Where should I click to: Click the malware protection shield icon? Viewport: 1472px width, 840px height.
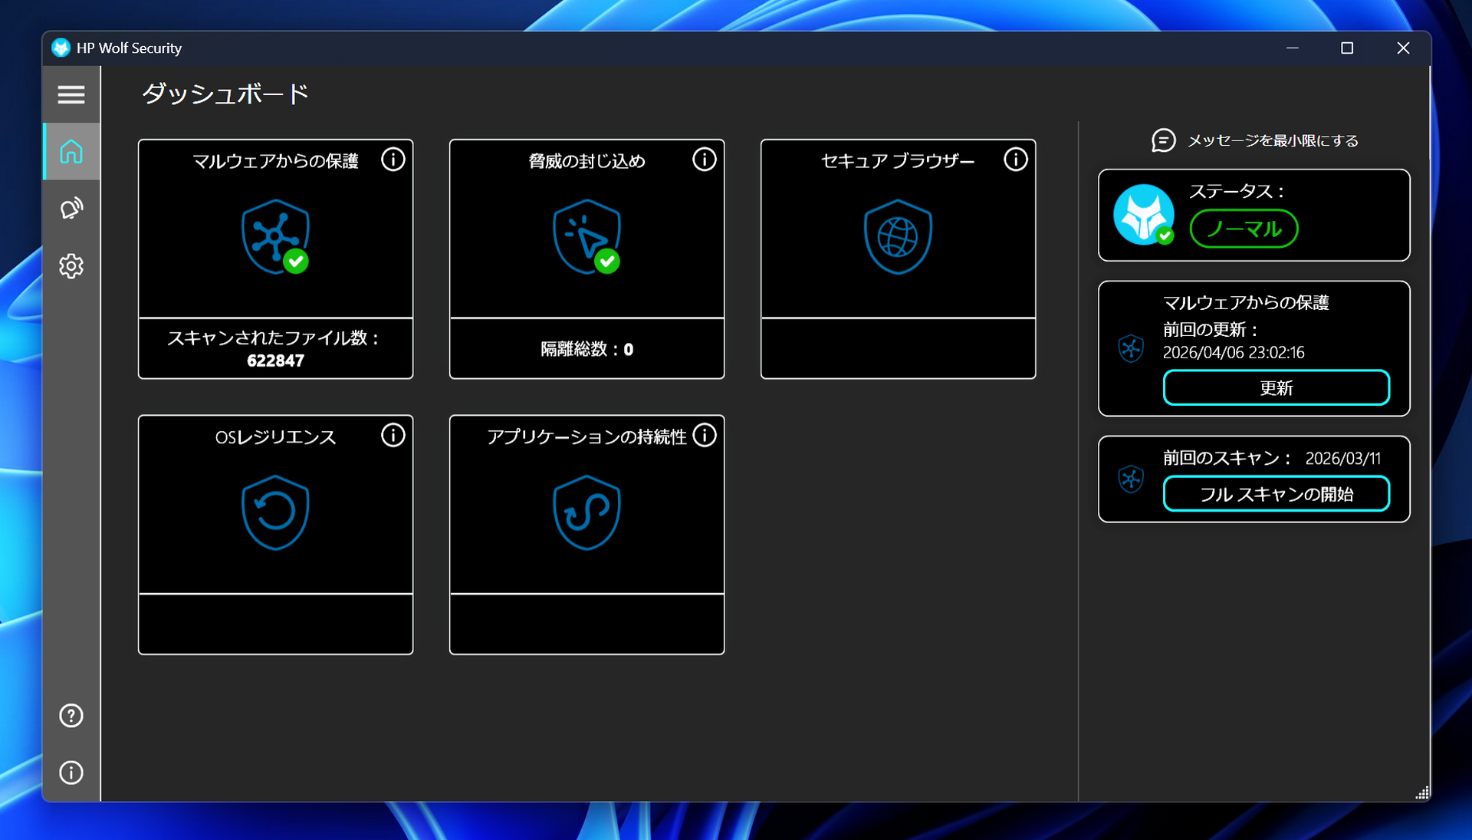(x=275, y=236)
